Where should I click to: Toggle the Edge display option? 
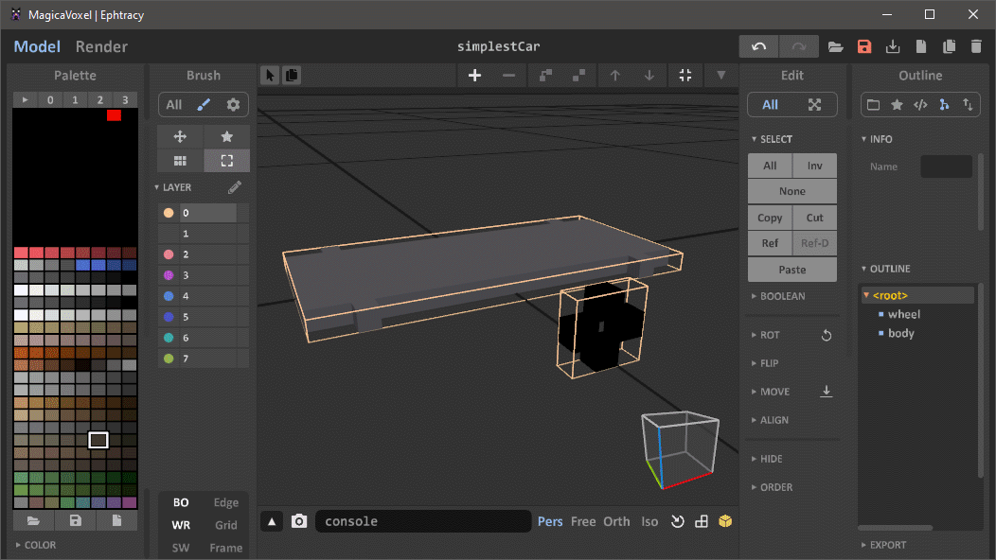pyautogui.click(x=226, y=503)
